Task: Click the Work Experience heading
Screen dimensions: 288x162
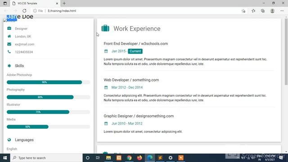Action: click(137, 29)
